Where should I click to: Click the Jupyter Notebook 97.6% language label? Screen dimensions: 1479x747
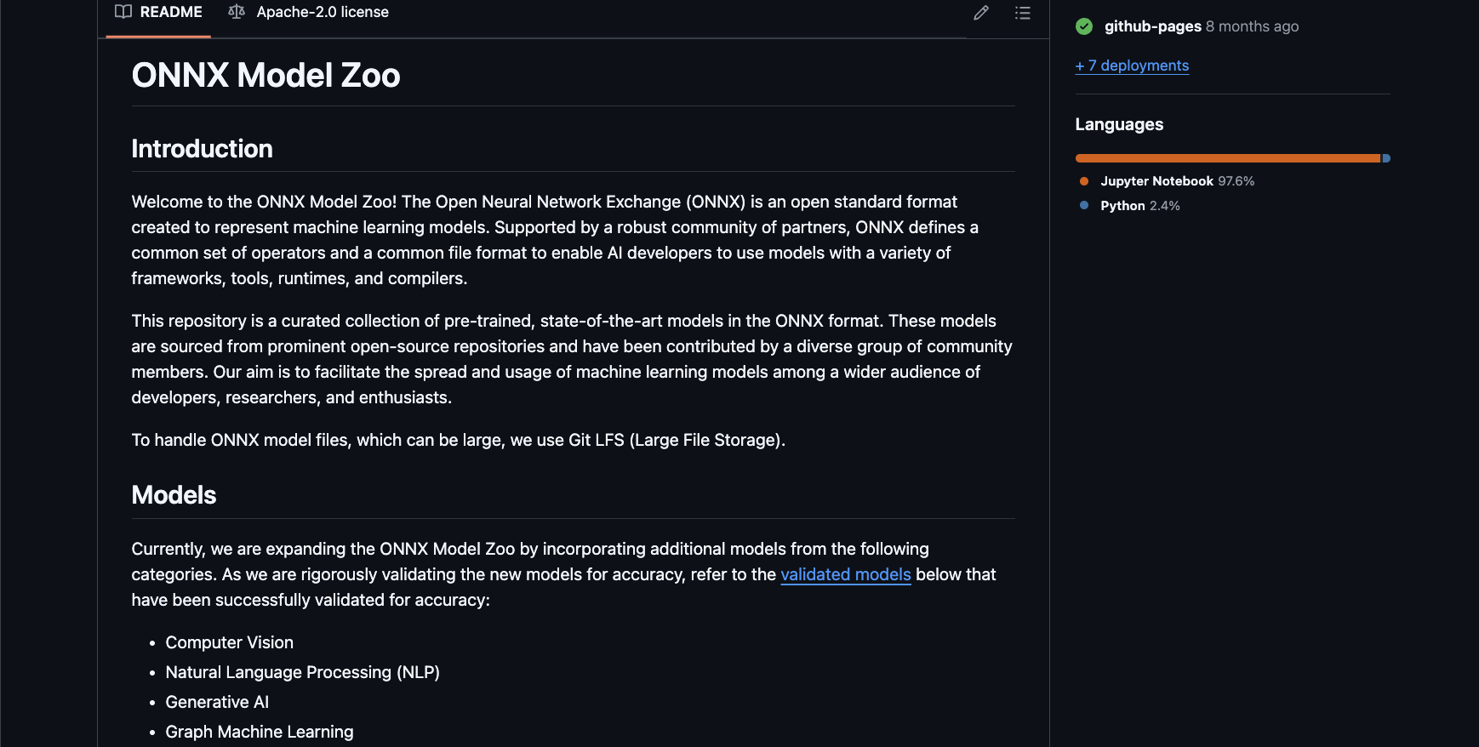[1177, 181]
